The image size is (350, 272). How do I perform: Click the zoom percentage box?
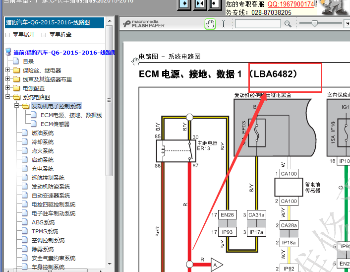347,23
